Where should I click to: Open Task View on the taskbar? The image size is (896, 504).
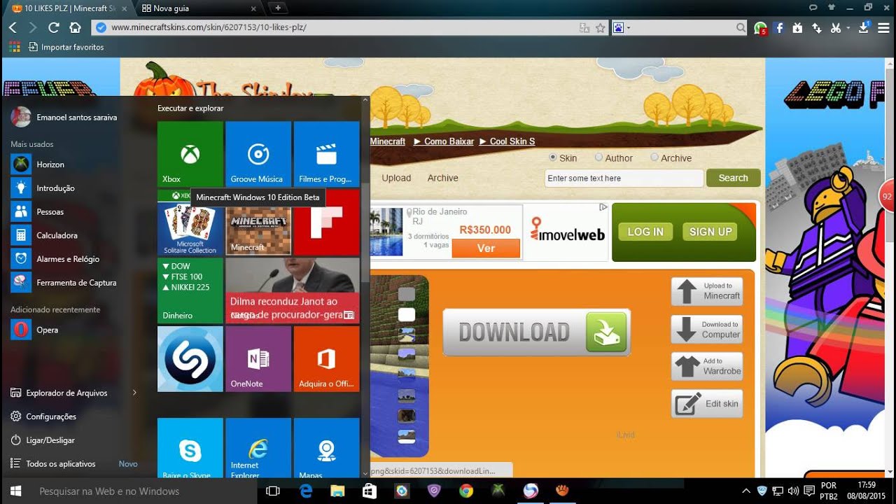pyautogui.click(x=273, y=491)
